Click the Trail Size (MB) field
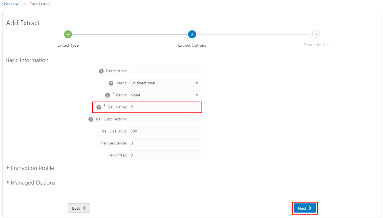383x218 pixels. (x=165, y=131)
